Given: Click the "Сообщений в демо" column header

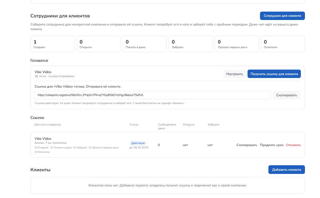Looking at the screenshot, I should click(167, 126).
